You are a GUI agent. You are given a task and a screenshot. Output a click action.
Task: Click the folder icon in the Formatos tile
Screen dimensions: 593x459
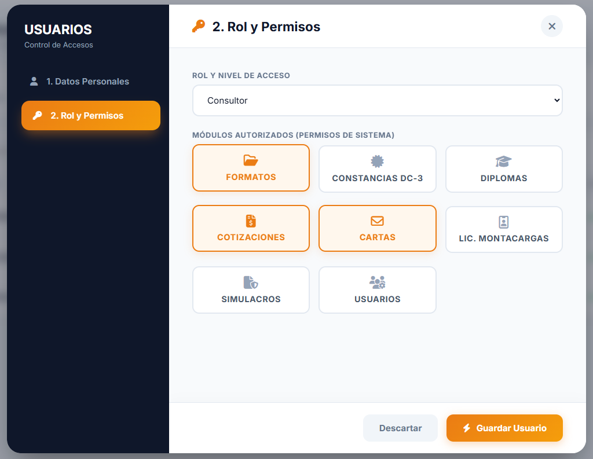[251, 160]
